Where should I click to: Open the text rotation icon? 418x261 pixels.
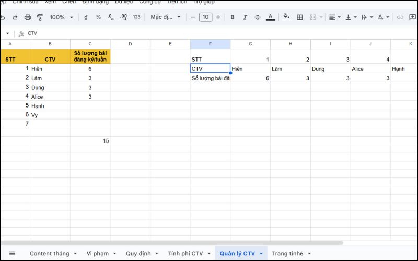(380, 17)
